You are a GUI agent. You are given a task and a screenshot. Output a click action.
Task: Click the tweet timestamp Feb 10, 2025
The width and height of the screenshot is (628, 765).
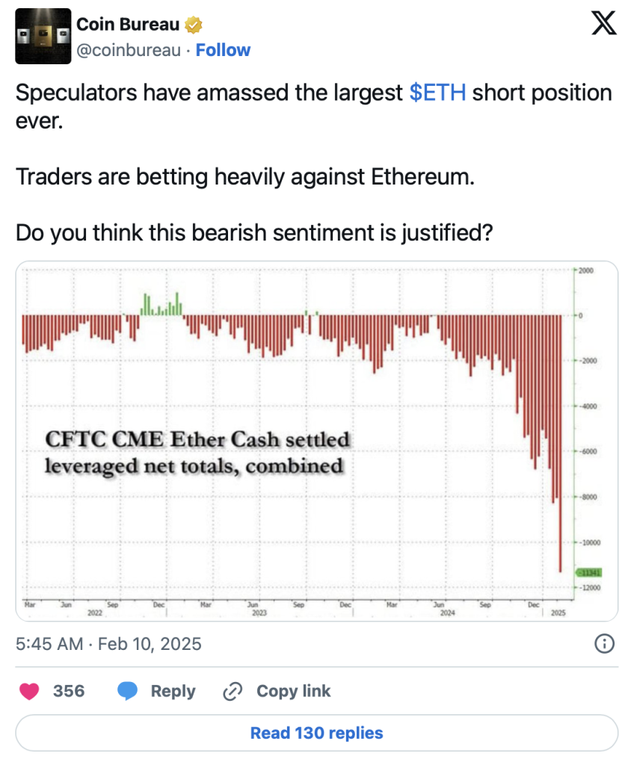(108, 644)
